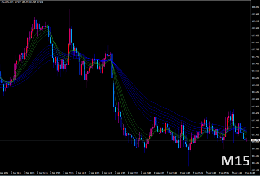Click the '4 Sep 13:15' time label
This screenshot has height=176, width=260.
coord(250,173)
